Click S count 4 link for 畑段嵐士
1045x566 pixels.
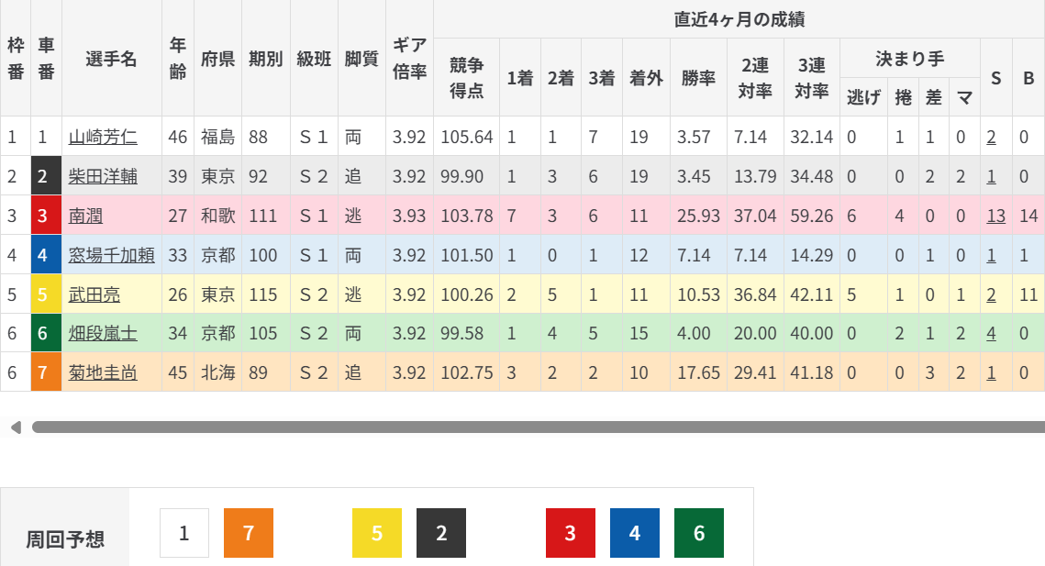click(x=991, y=334)
